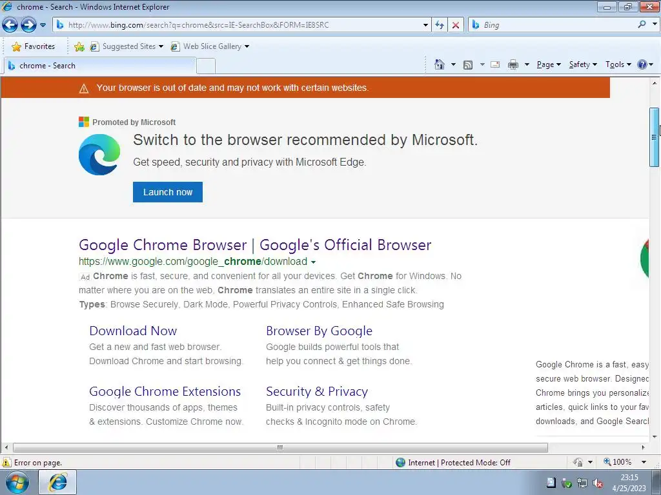Open the Download Now link

pyautogui.click(x=133, y=331)
